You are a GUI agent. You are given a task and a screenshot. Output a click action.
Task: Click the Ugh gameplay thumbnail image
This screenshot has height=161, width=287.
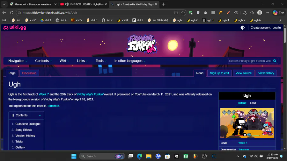[x=247, y=123]
